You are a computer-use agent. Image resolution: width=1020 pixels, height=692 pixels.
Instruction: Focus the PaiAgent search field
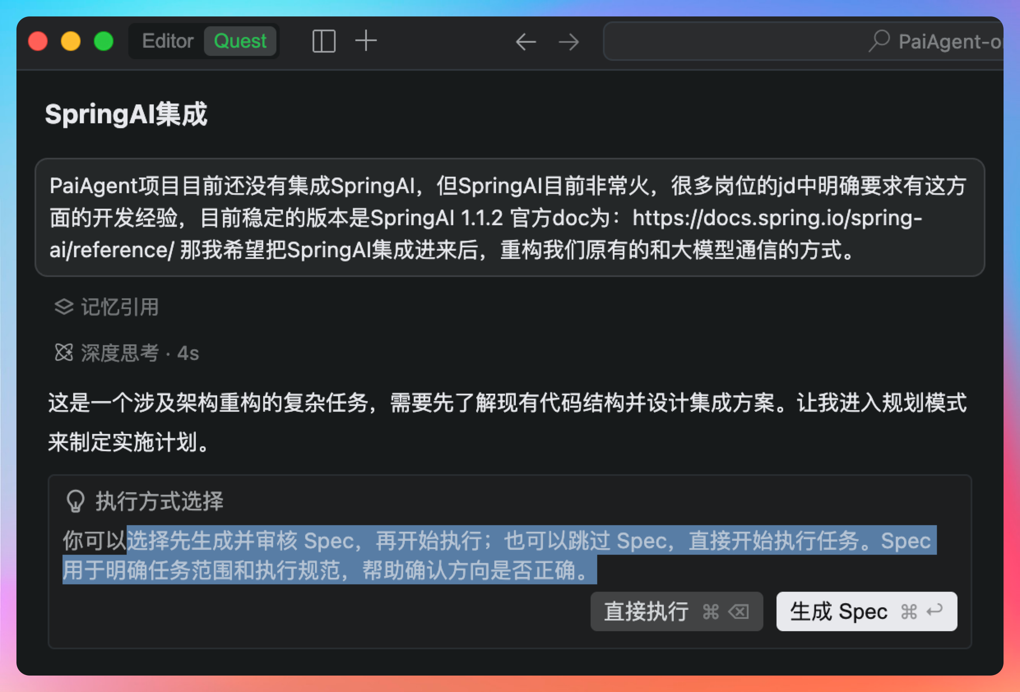click(803, 42)
